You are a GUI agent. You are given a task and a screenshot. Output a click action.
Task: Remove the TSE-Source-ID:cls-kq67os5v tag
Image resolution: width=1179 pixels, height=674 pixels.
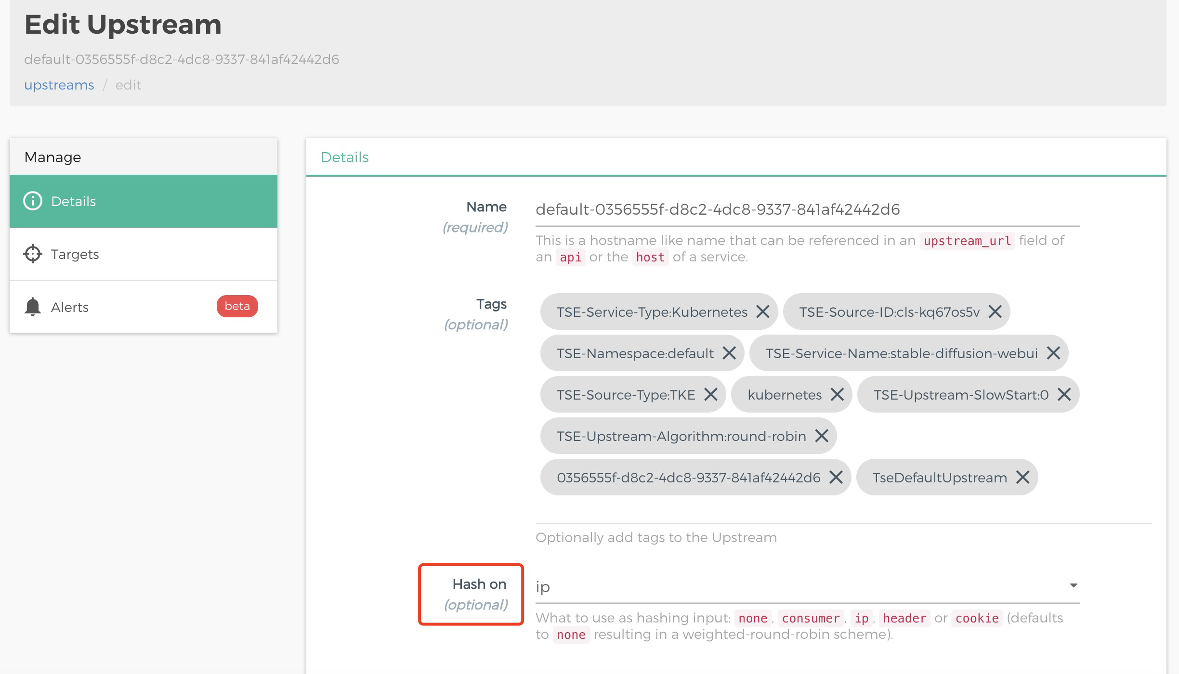(995, 312)
